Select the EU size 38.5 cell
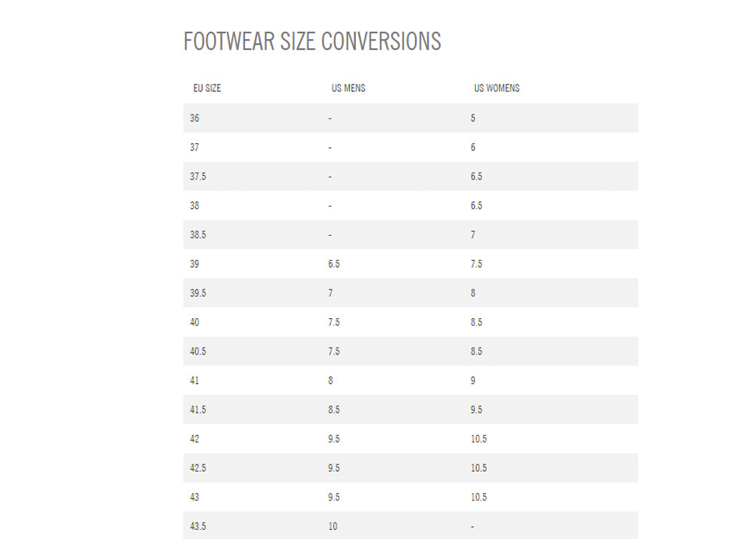This screenshot has width=754, height=539. tap(198, 235)
